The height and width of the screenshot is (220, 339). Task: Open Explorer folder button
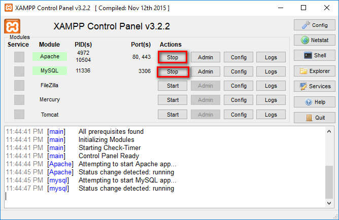coord(315,71)
